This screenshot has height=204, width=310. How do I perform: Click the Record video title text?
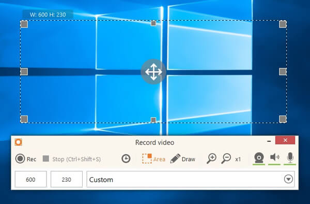(154, 142)
